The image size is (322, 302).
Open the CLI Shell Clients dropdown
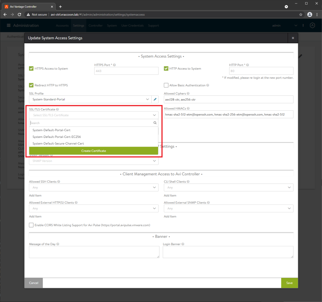coord(228,187)
